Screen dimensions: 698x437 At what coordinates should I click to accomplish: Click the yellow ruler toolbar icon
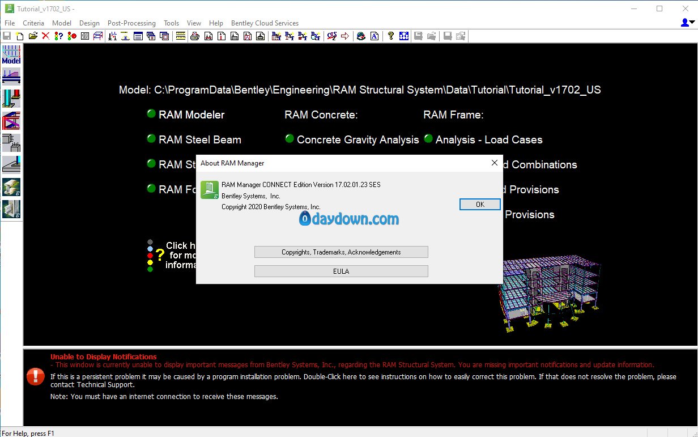(181, 36)
